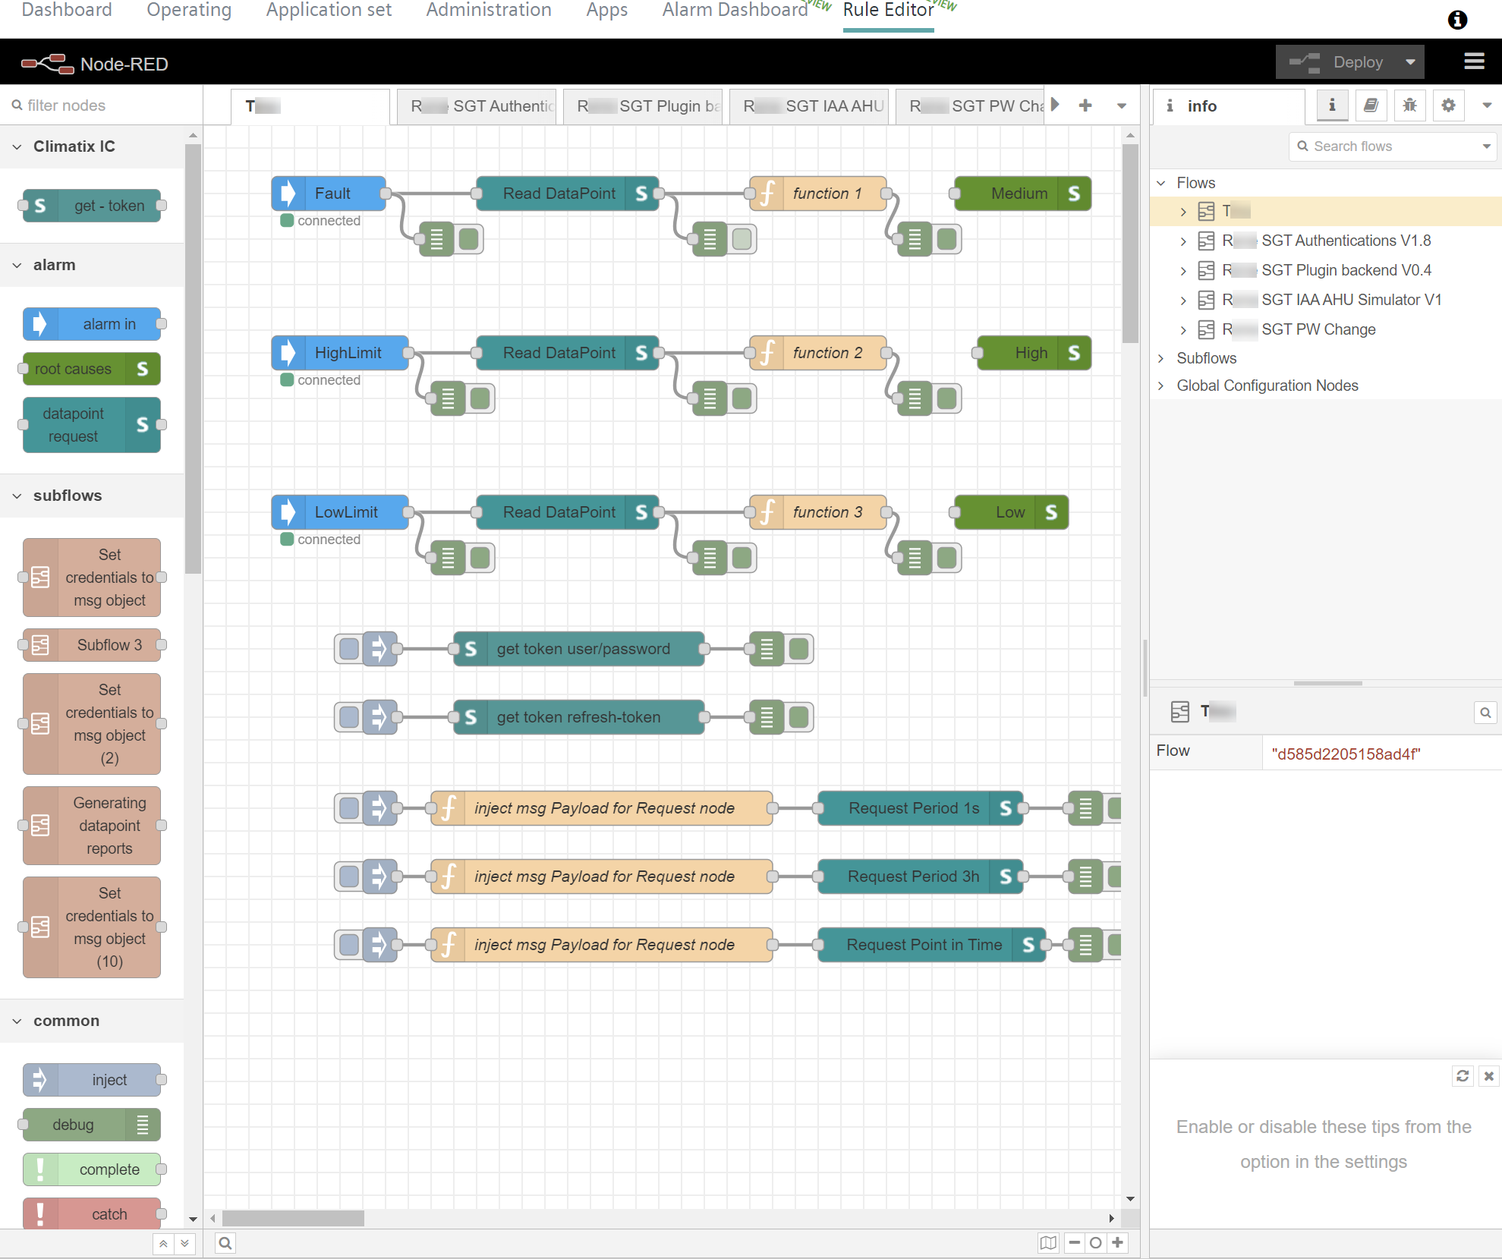This screenshot has height=1259, width=1502.
Task: Toggle debug after get token user/password
Action: 799,649
